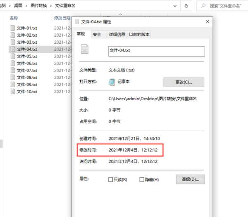Select file name 文件-10.txt

pyautogui.click(x=27, y=92)
